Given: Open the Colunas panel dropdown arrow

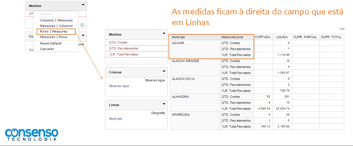Looking at the screenshot, I should coord(164,71).
